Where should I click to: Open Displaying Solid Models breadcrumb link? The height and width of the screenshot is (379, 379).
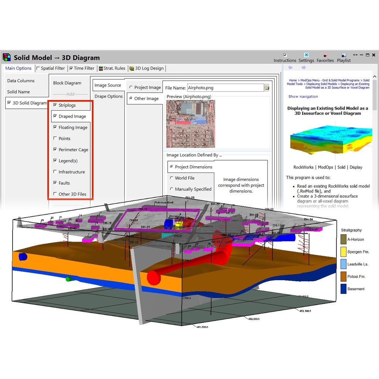pyautogui.click(x=321, y=84)
